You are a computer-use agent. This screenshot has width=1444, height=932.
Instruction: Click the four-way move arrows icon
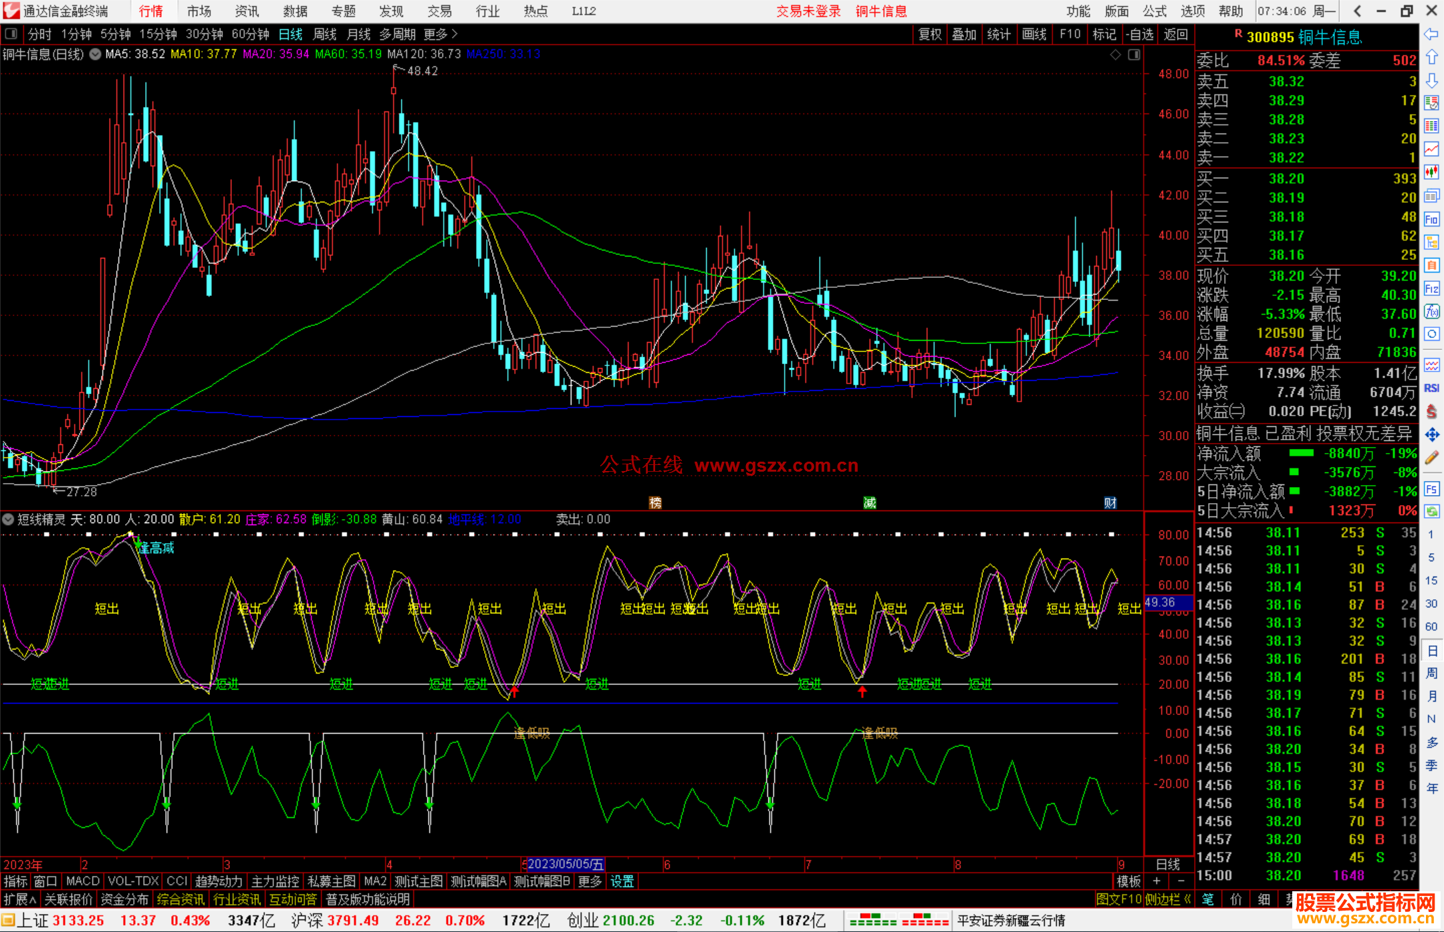click(1431, 435)
